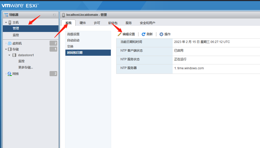Click the NTP 服务状态 row label

130,59
